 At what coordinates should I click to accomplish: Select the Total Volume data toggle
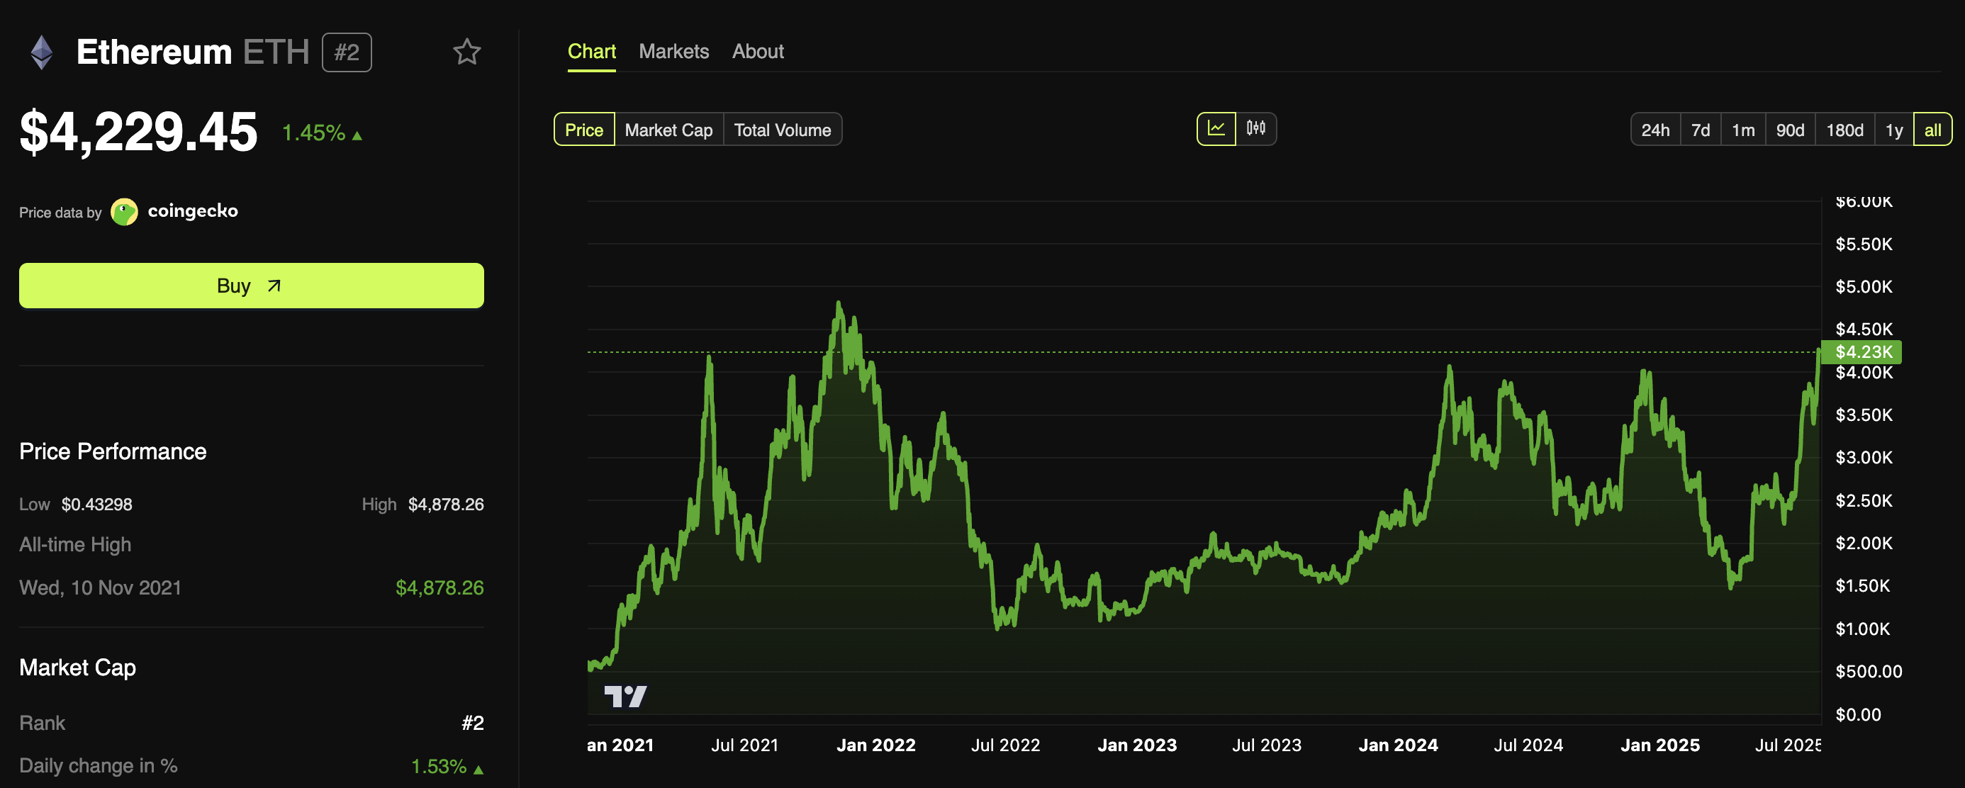point(782,130)
